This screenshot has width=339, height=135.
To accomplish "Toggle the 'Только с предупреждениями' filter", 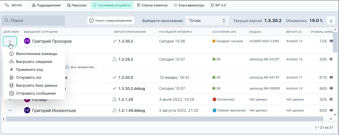I will 111,21.
